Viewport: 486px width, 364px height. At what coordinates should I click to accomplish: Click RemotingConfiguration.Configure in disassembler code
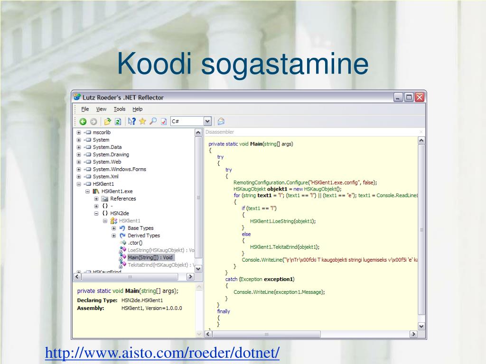point(271,182)
